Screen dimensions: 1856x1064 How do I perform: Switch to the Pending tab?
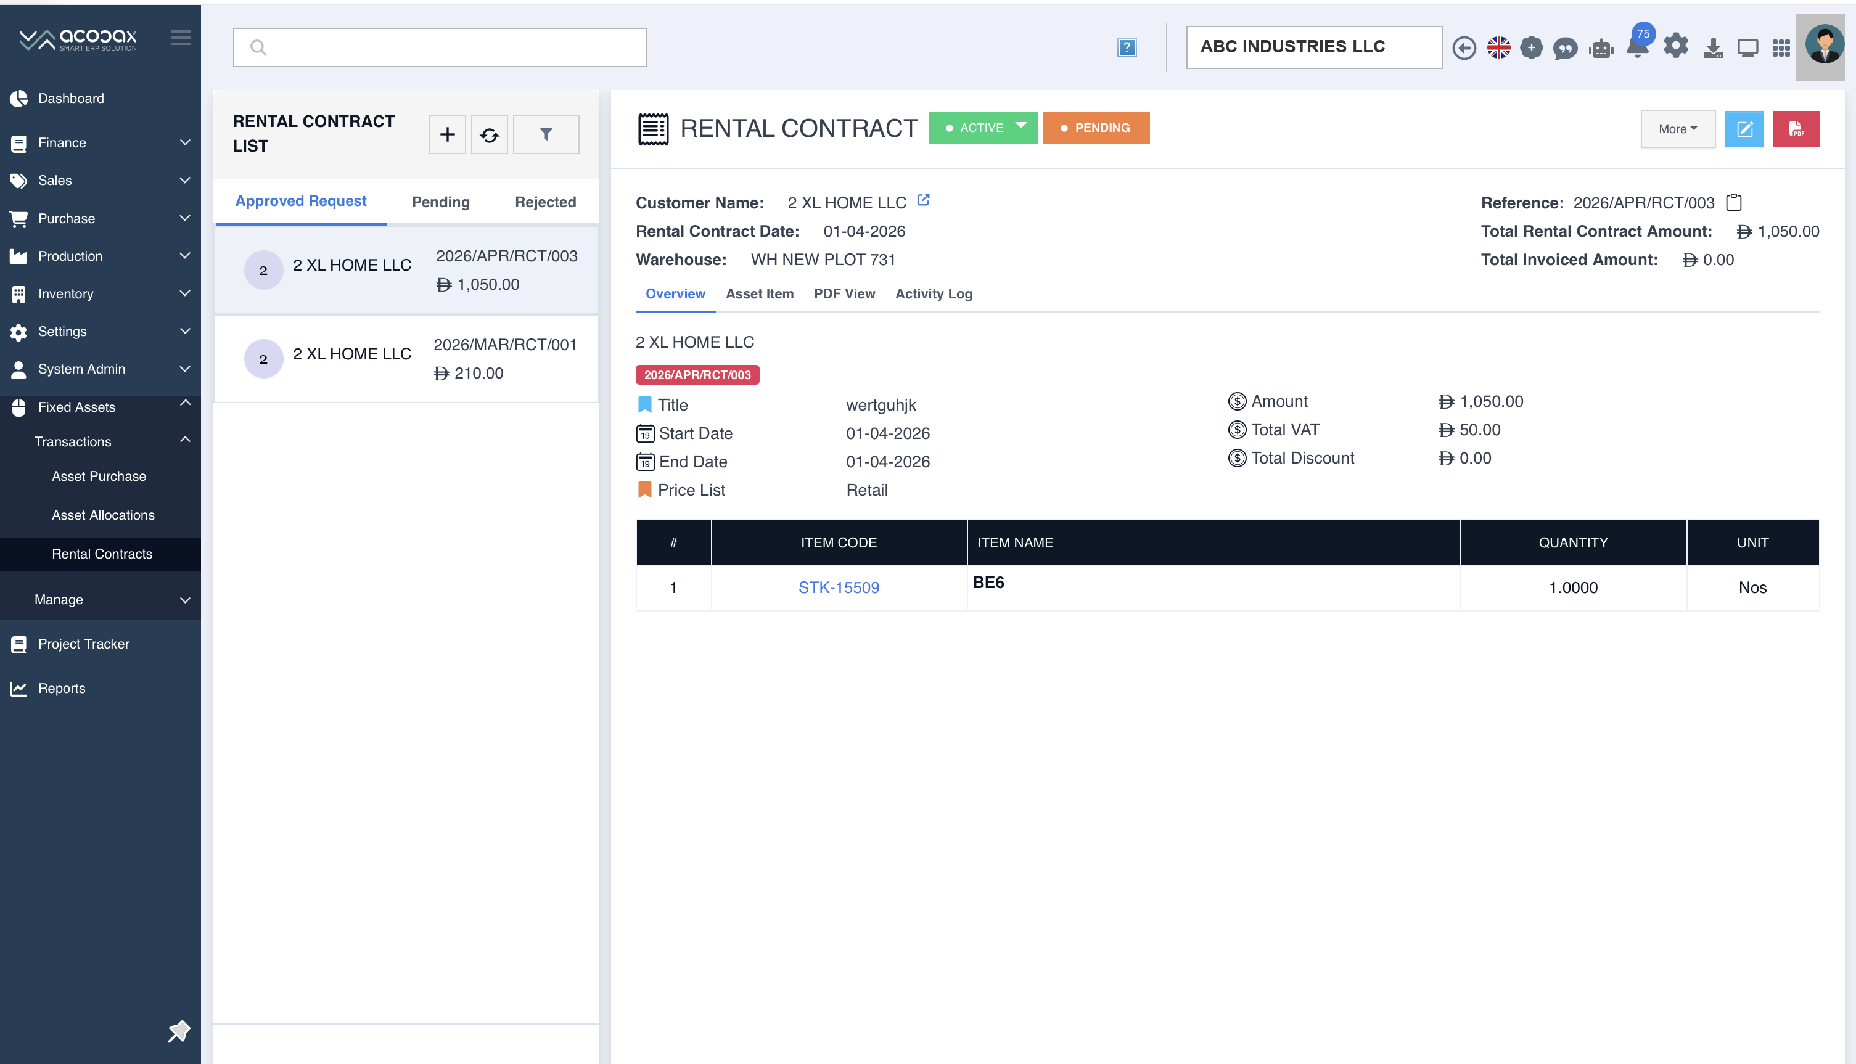[x=441, y=202]
